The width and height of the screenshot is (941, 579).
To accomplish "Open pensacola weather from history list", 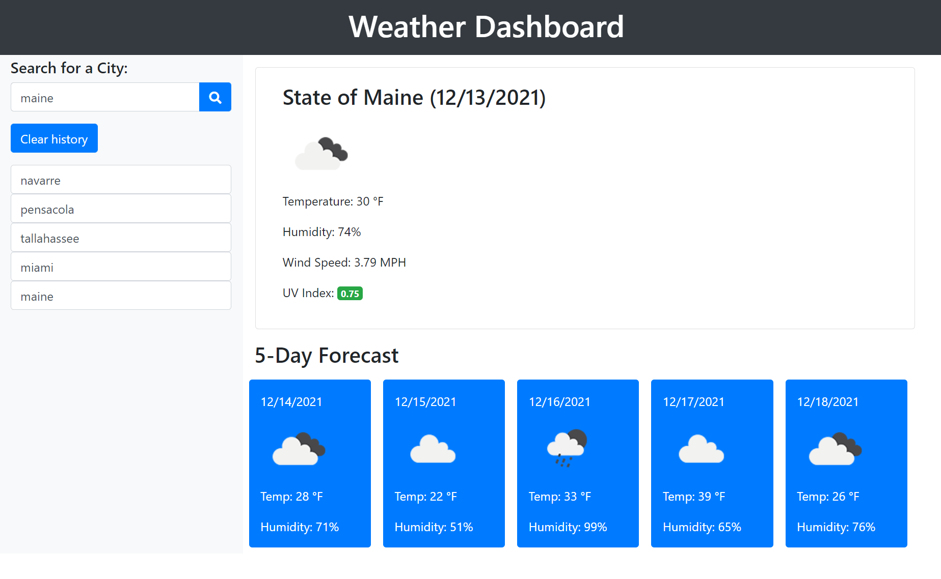I will (x=121, y=209).
